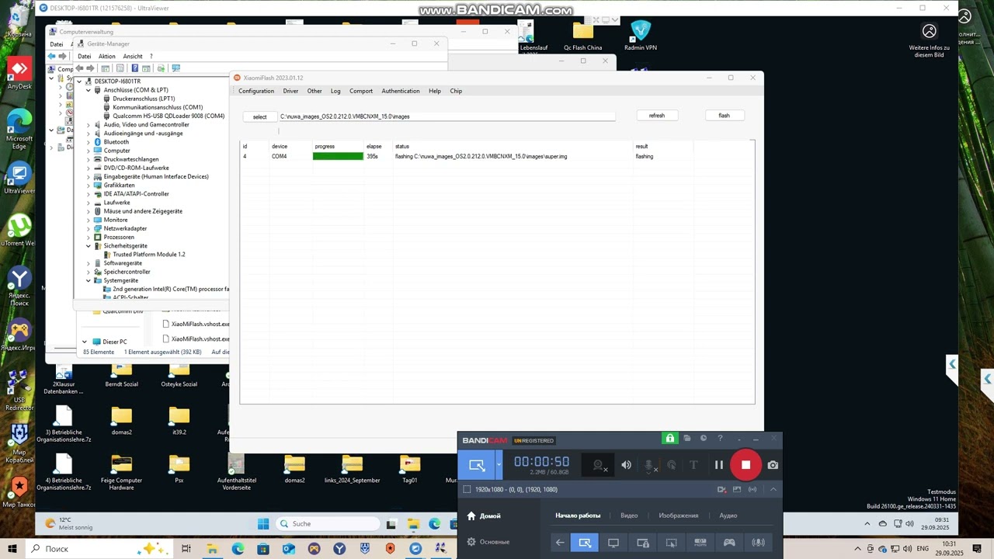
Task: Collapse the Bandicam panel with chevron
Action: [773, 489]
